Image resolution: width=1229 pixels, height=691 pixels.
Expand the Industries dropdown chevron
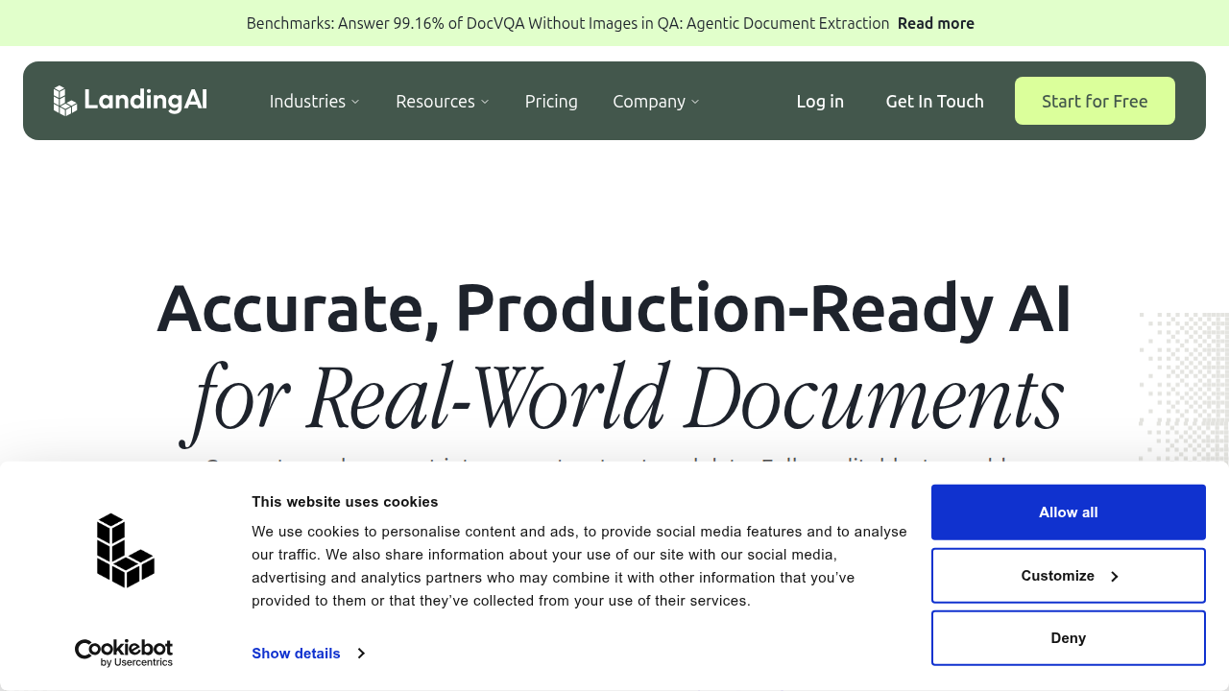pos(355,102)
